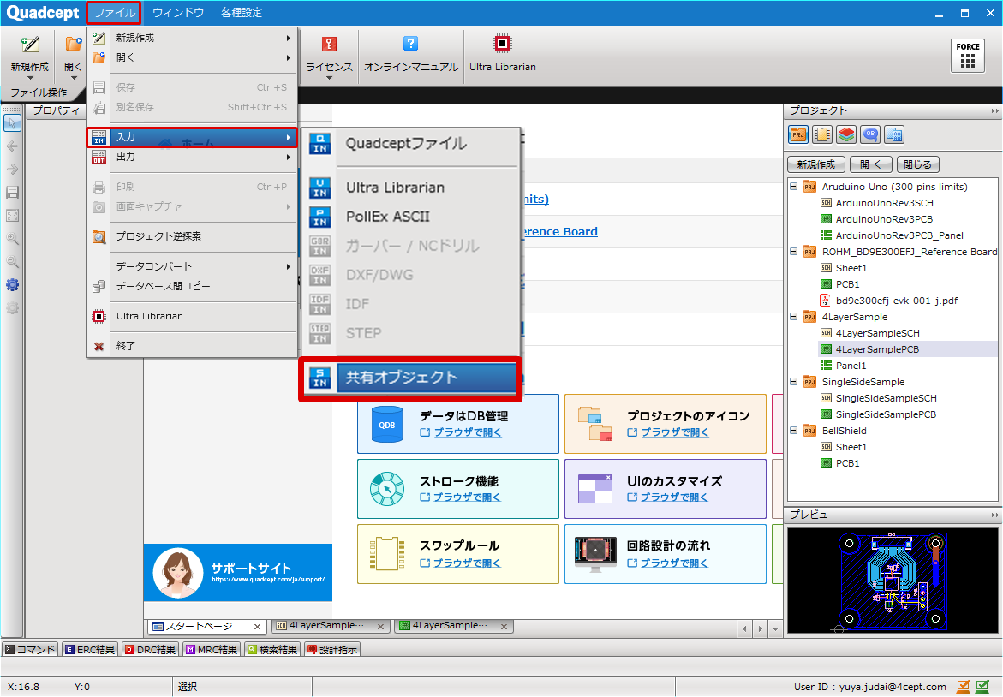Select bd9e300efj-evk-001-j.pdf in tree

(896, 301)
